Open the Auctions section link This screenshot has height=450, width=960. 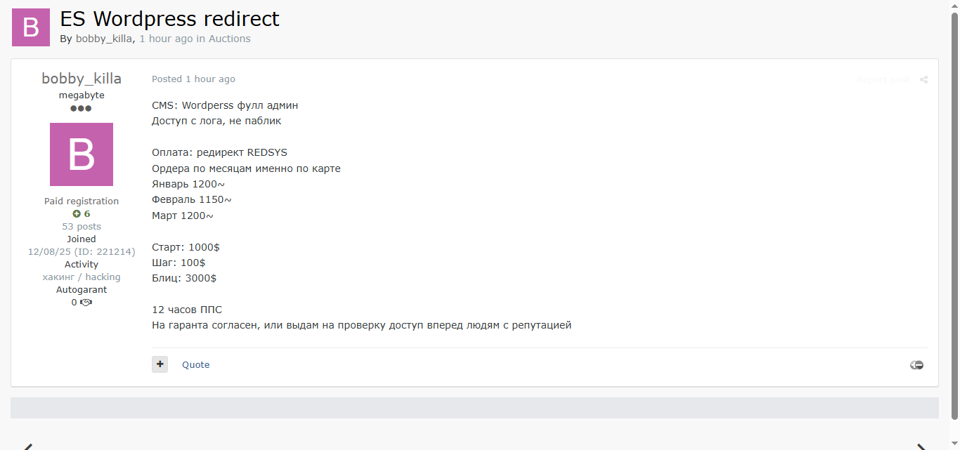tap(229, 39)
